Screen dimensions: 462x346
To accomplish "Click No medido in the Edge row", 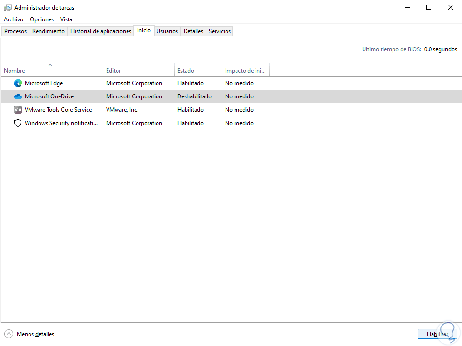I will point(239,83).
